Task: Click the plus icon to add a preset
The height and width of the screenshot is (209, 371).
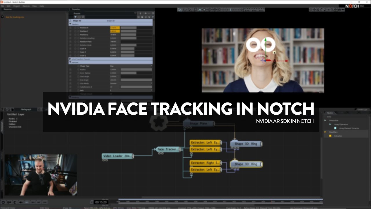Action: tap(146, 13)
